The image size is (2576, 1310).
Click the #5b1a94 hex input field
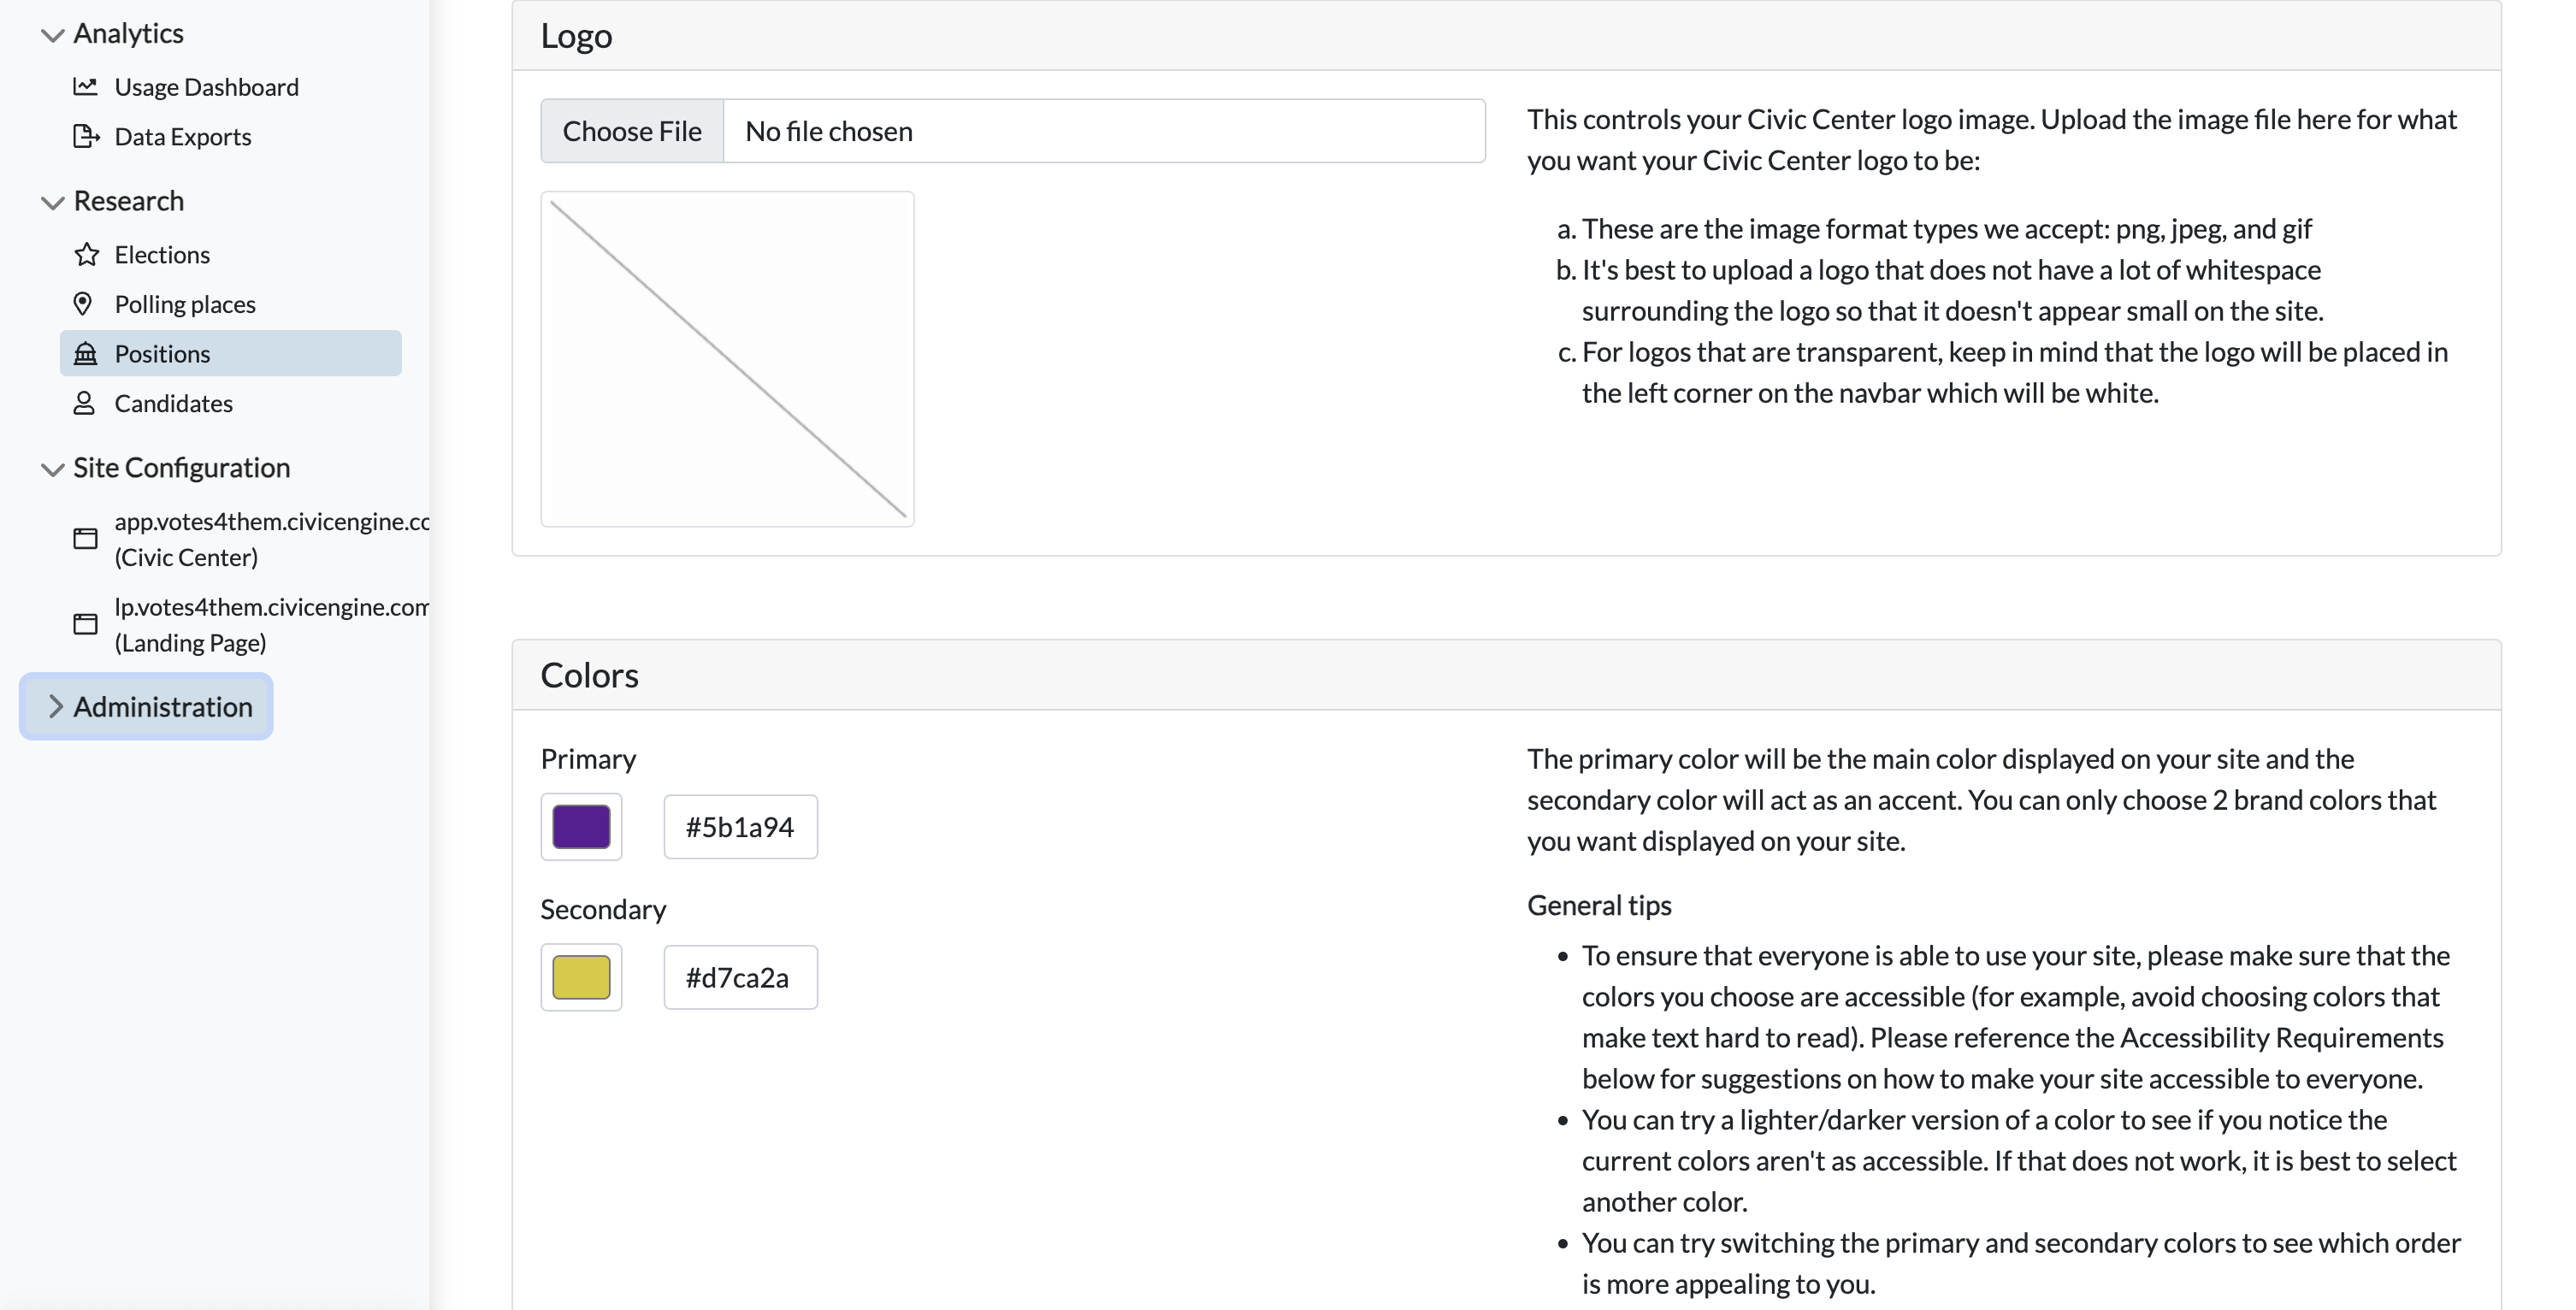click(x=740, y=826)
